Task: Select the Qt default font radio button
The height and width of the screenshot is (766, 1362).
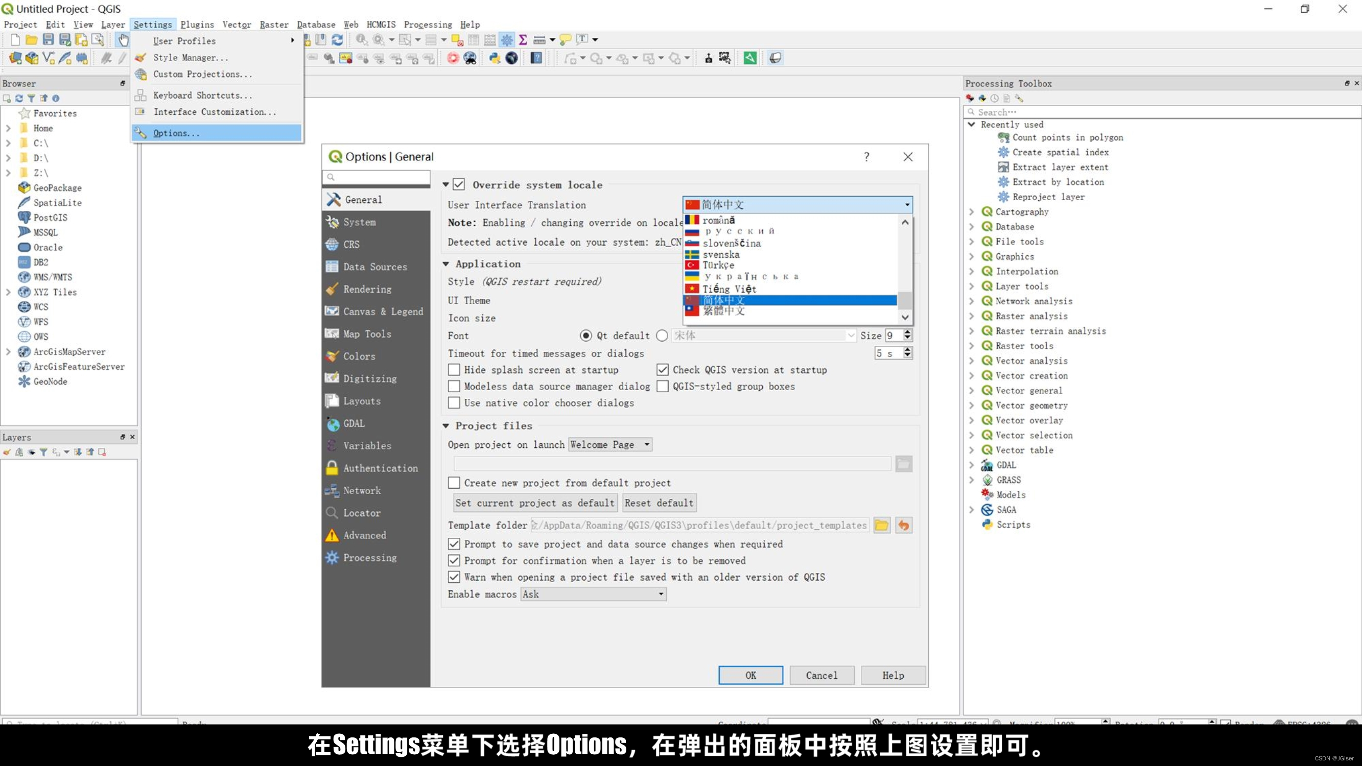Action: [x=586, y=335]
